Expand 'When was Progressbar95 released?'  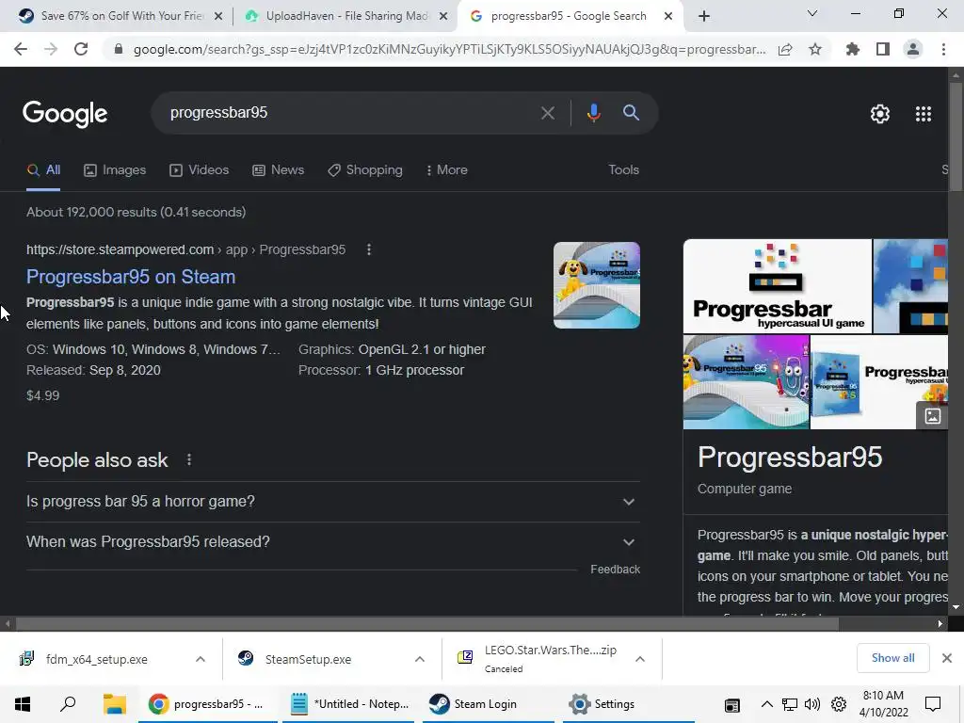pos(332,542)
